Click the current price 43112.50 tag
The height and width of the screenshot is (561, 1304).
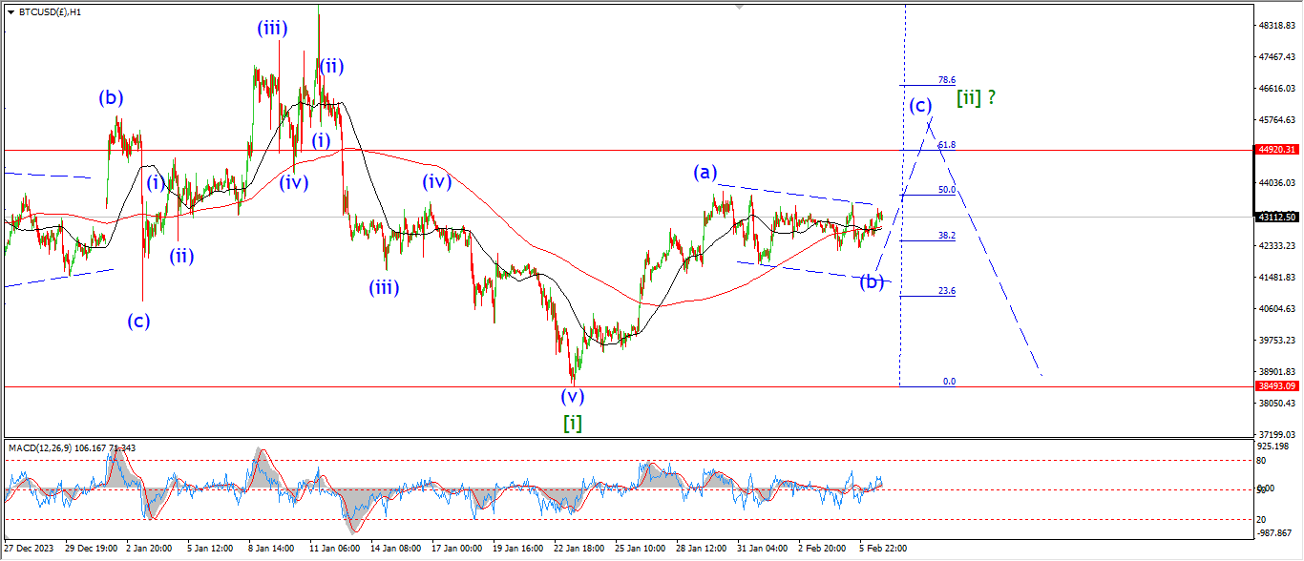point(1277,217)
